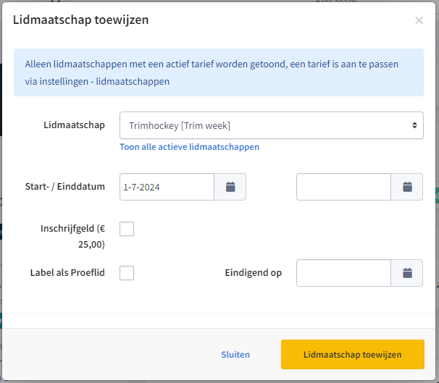
Task: Click the Eindigend op label text
Action: click(x=254, y=272)
